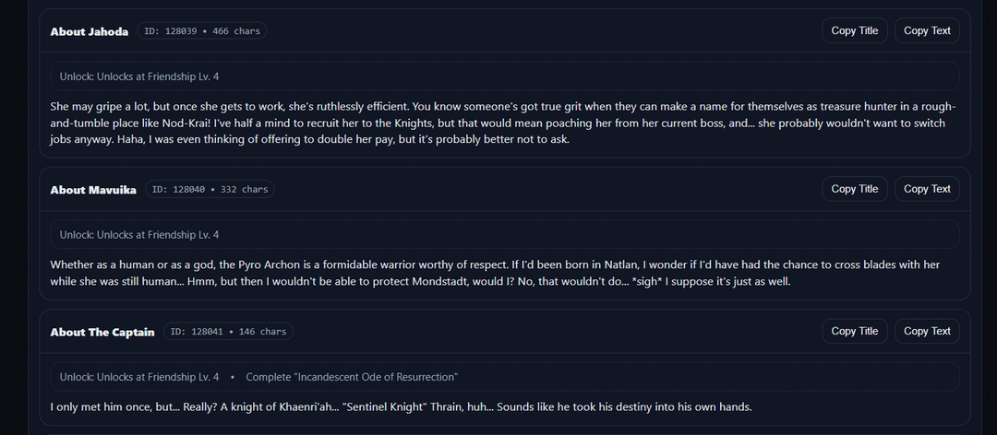997x435 pixels.
Task: Click Copy Title for About Jahoda
Action: click(x=854, y=30)
